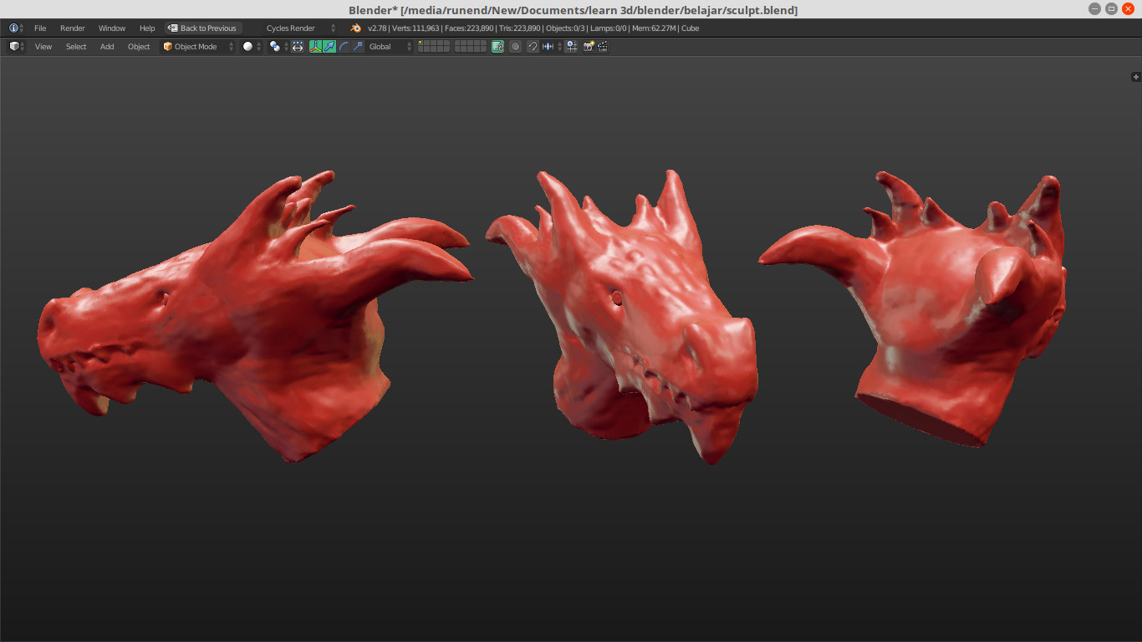1142x642 pixels.
Task: Open the Render menu
Action: 72,28
